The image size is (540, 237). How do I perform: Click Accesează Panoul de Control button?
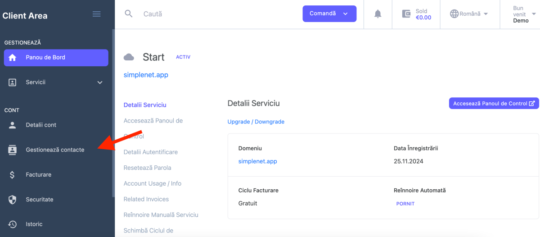tap(494, 104)
